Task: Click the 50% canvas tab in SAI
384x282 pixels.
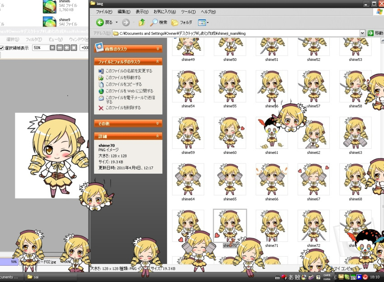Action: pyautogui.click(x=9, y=262)
